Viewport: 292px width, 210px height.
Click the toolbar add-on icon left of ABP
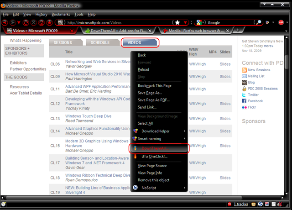tap(267, 22)
